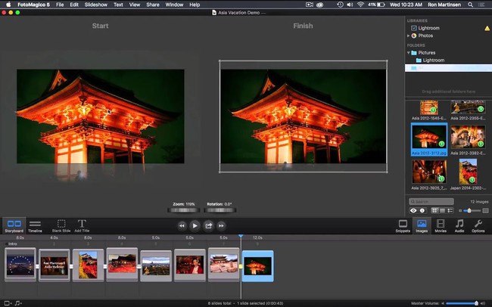Open the FotoMagico 5 application menu
492x307 pixels.
33,5
